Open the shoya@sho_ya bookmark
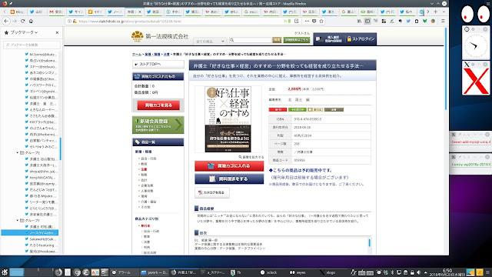Screen dimensions: 492x277 coord(42,171)
